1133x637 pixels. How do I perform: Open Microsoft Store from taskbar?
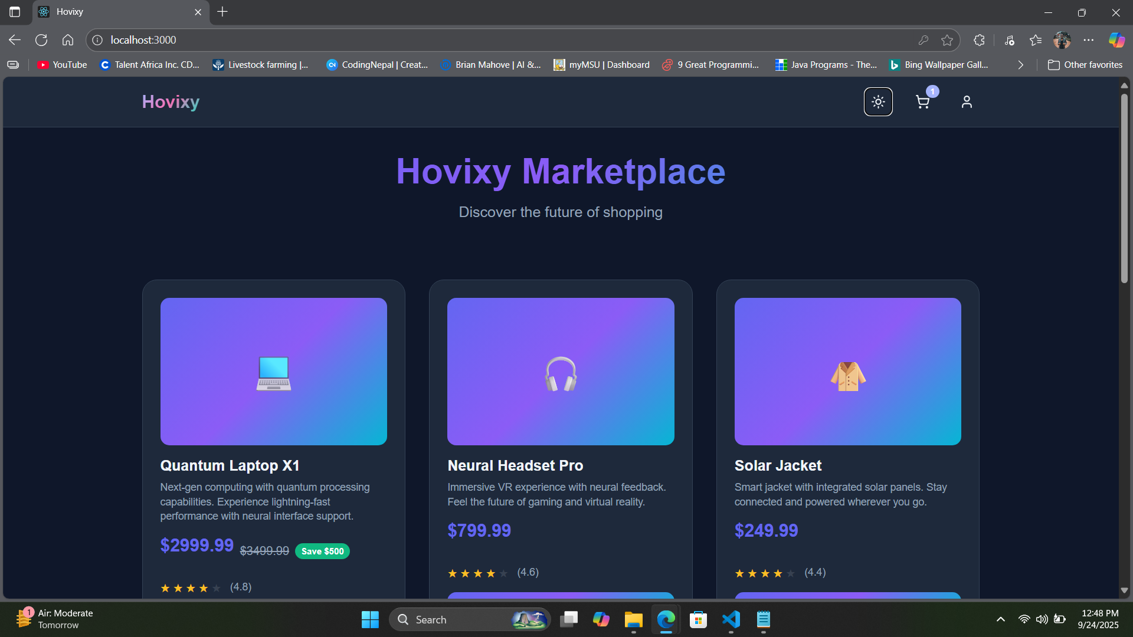coord(699,619)
